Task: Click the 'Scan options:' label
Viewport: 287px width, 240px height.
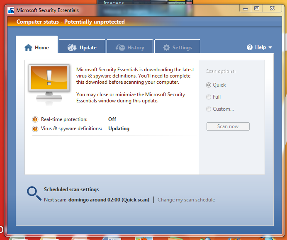Action: [x=221, y=71]
